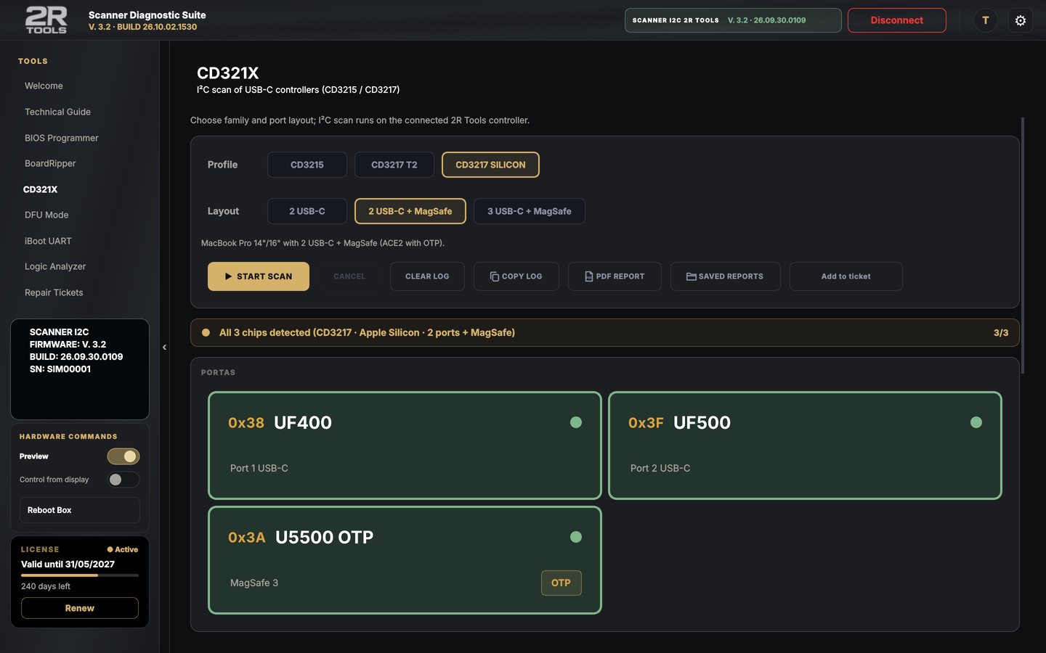The height and width of the screenshot is (653, 1046).
Task: Click the 2R Tools logo
Action: [x=46, y=20]
